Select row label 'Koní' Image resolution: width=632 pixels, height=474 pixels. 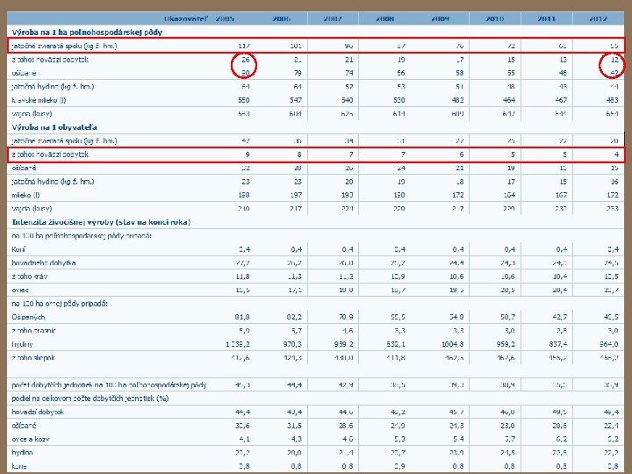(x=18, y=249)
